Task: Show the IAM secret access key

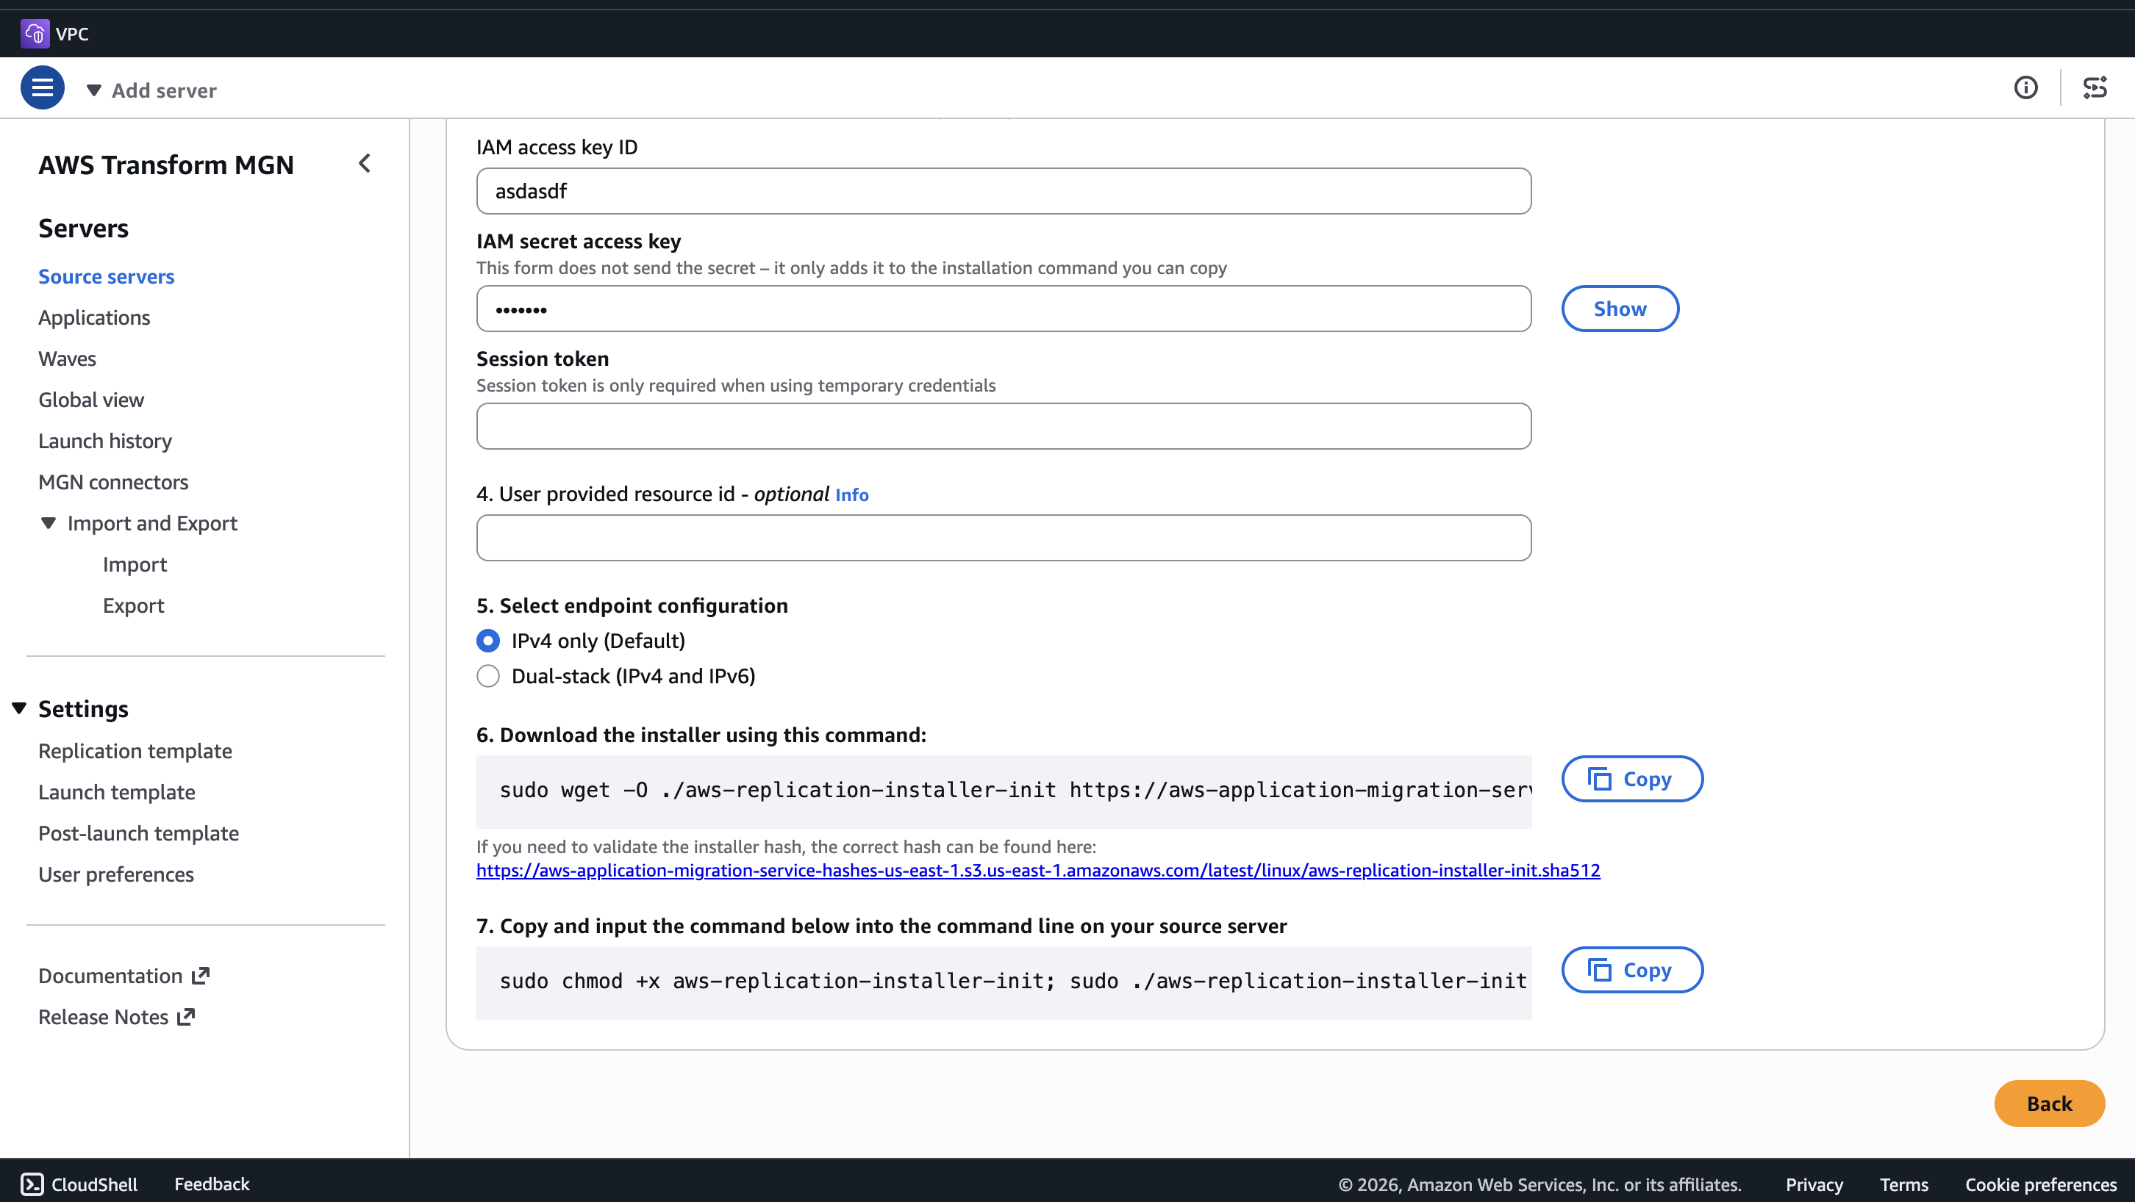Action: tap(1620, 309)
